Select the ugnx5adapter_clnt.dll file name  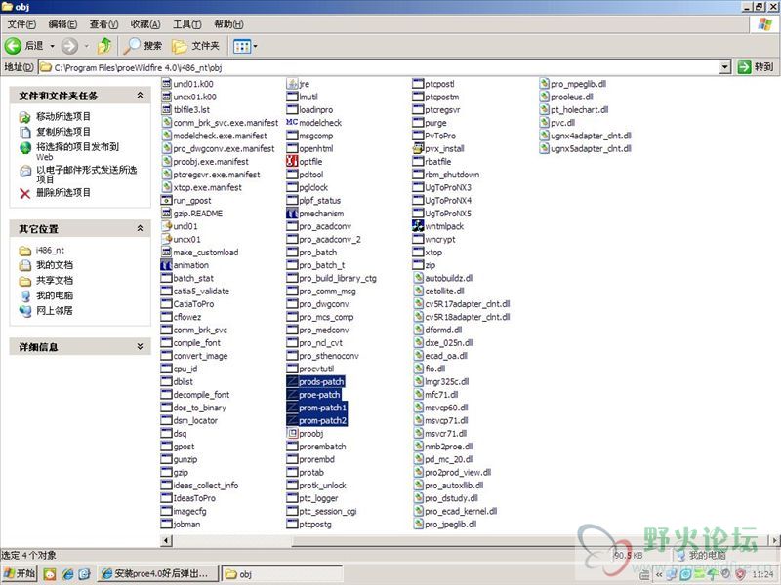pos(591,148)
